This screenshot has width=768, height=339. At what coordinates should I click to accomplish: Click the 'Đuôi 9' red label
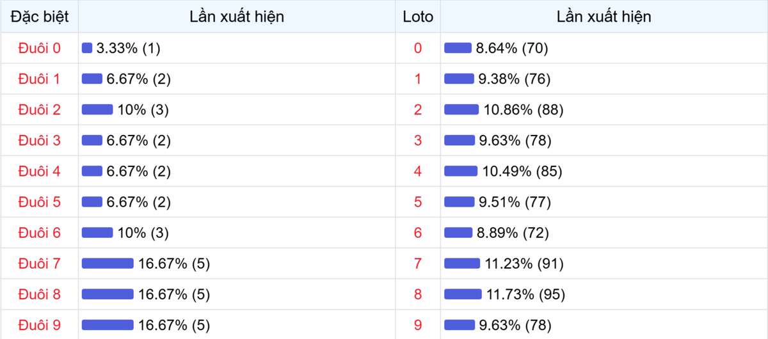tap(40, 325)
